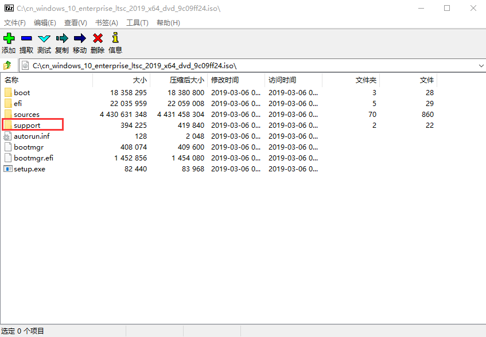The height and width of the screenshot is (337, 486).
Task: Select the bootmgr file name
Action: click(29, 147)
